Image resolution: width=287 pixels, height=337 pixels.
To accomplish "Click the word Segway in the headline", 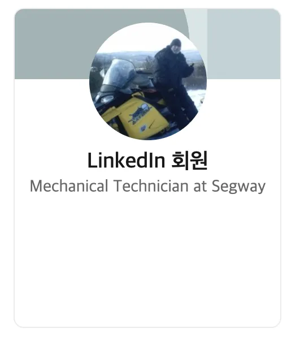I will pyautogui.click(x=238, y=187).
